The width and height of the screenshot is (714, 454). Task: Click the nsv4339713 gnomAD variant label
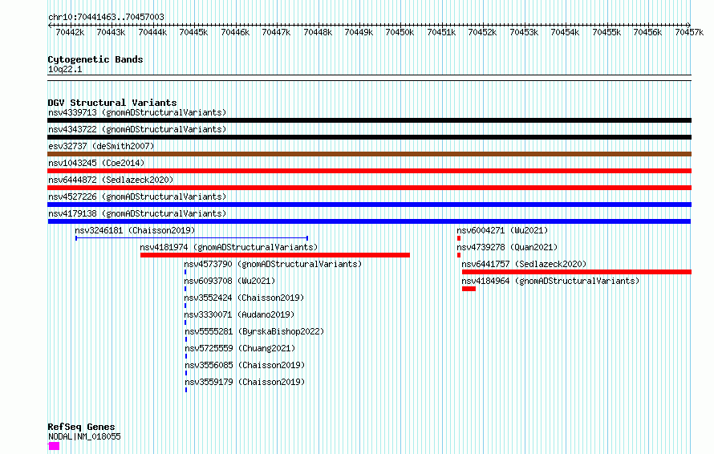tap(137, 112)
